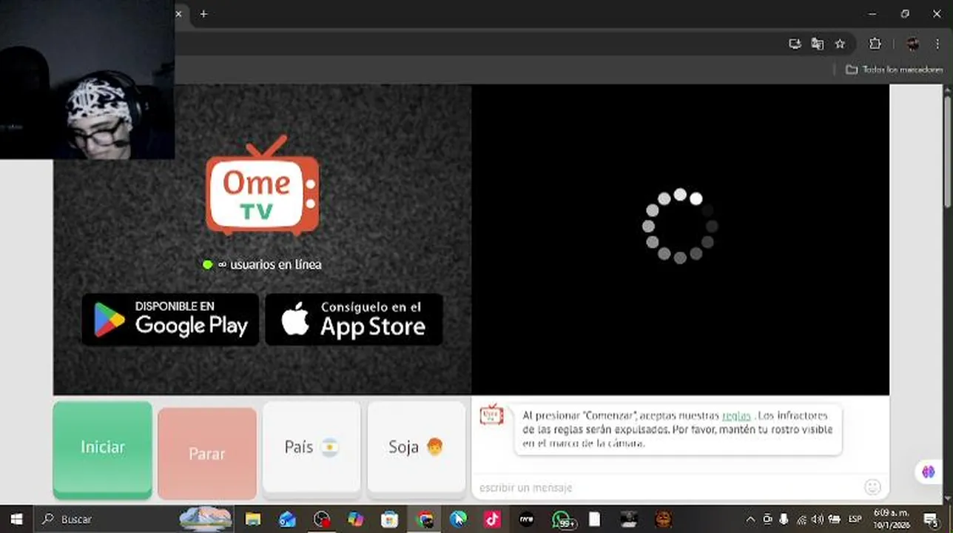Open the taskbar clock and date

coord(890,519)
